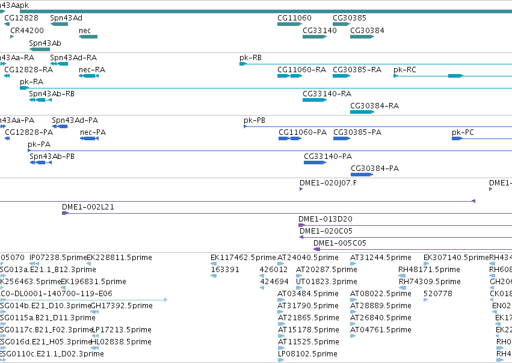Select the RH74309.5prime EST label
Screen dimensions: 512x363
pyautogui.click(x=430, y=282)
